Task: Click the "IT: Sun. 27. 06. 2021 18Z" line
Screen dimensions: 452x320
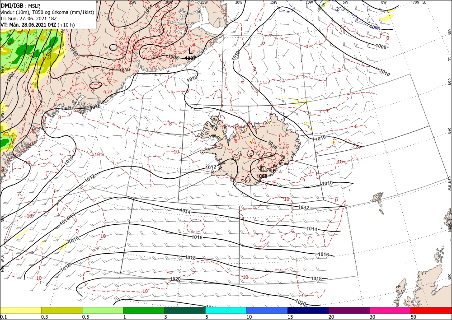Action: [x=28, y=19]
